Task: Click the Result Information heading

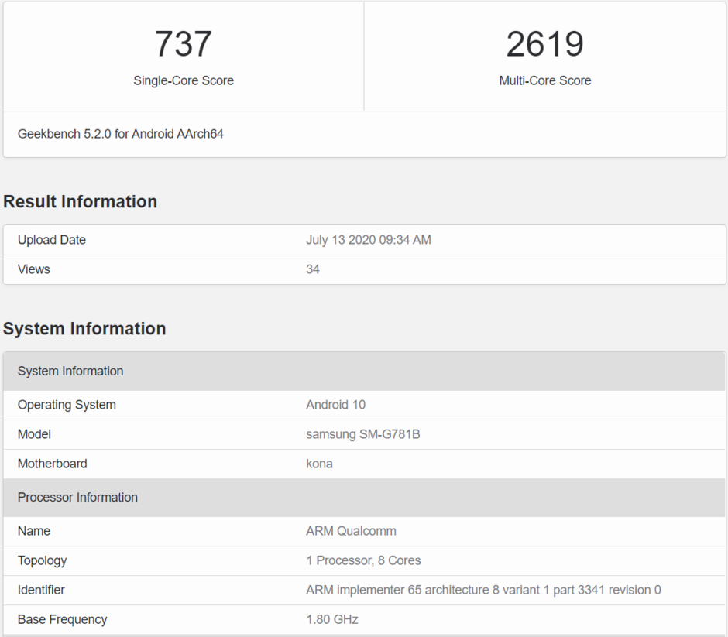Action: [x=80, y=201]
